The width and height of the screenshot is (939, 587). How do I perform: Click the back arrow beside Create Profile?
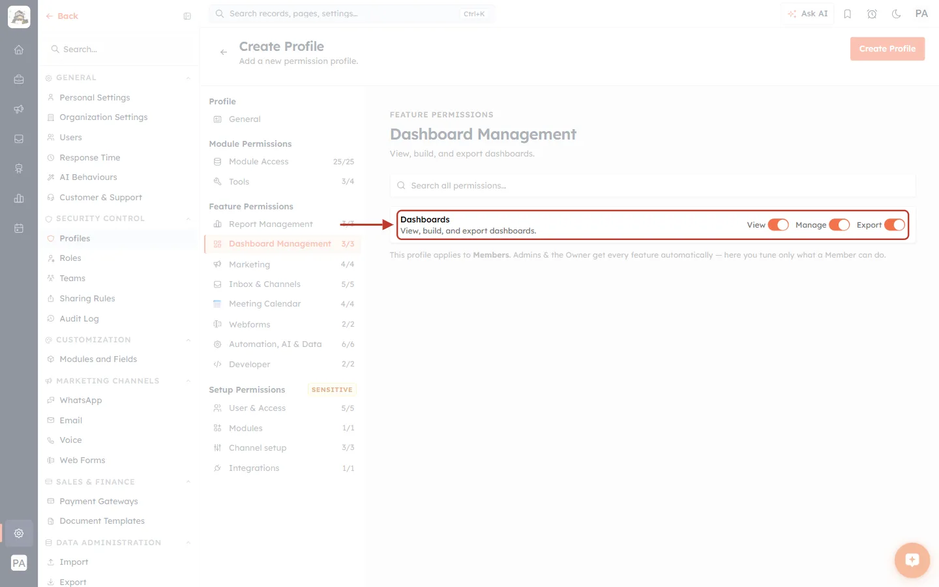point(224,52)
